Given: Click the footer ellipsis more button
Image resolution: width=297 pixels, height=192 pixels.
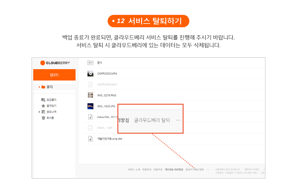Looking at the screenshot, I should click(208, 169).
